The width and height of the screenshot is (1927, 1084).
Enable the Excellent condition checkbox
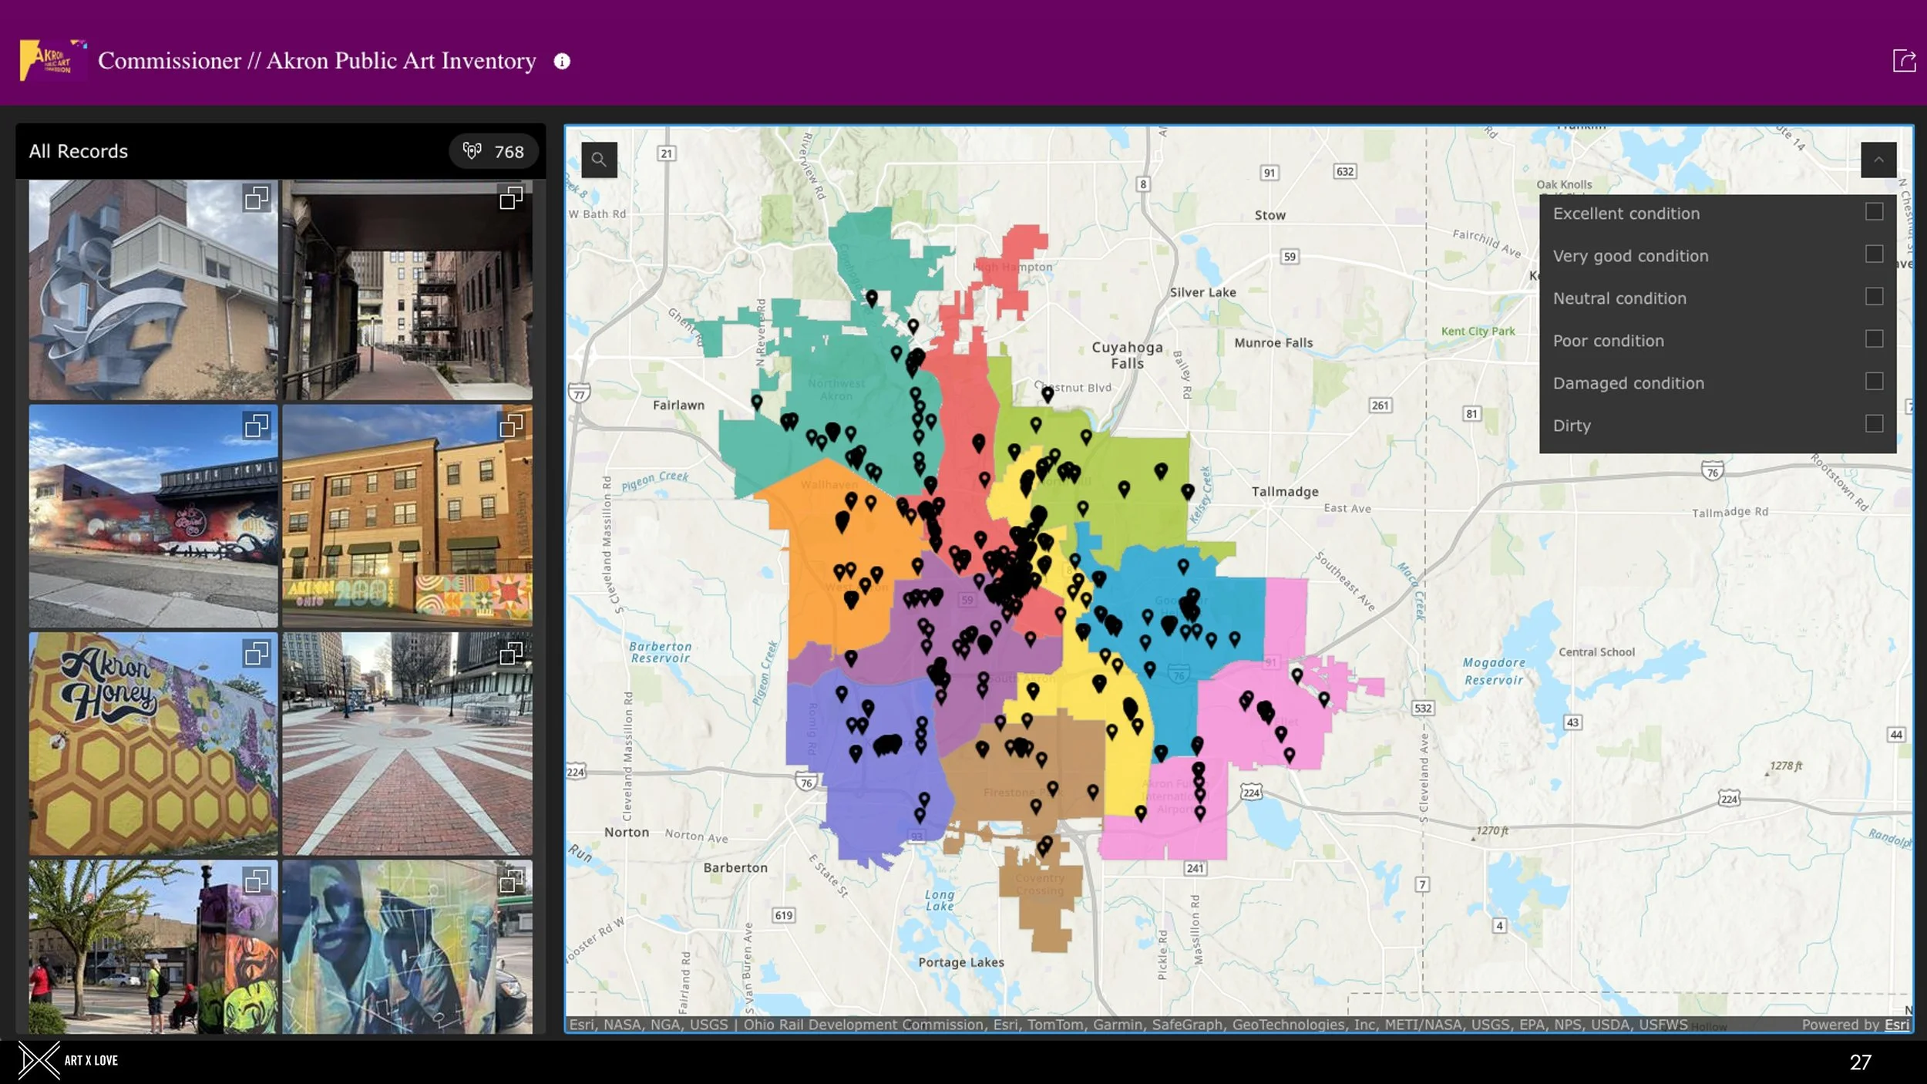coord(1874,212)
